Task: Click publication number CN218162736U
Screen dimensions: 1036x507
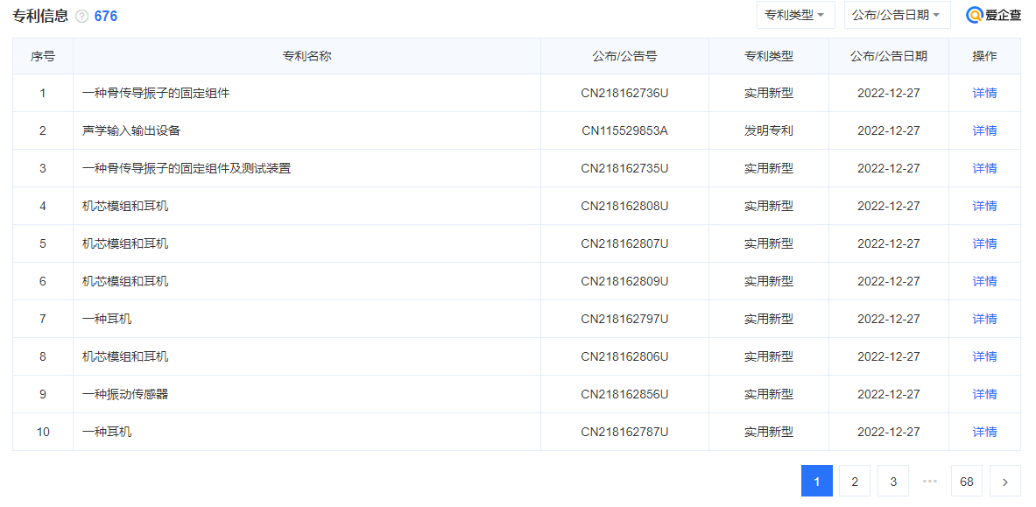Action: (x=625, y=93)
